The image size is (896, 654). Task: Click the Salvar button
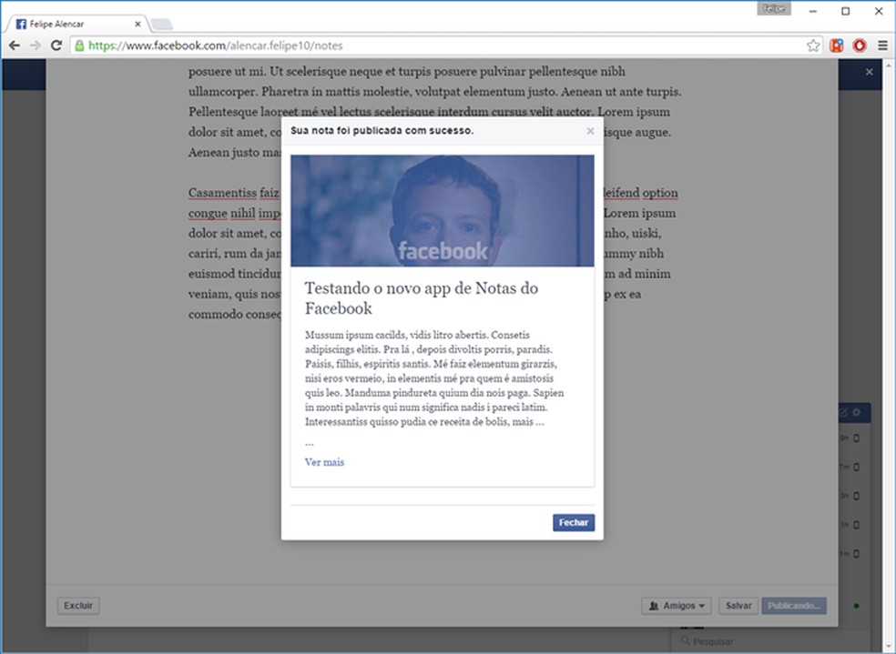click(738, 606)
